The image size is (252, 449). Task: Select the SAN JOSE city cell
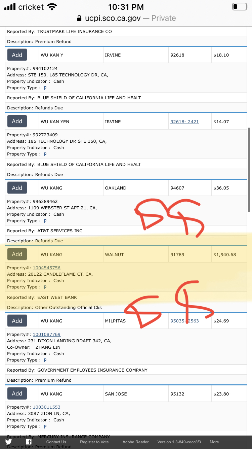(x=136, y=394)
